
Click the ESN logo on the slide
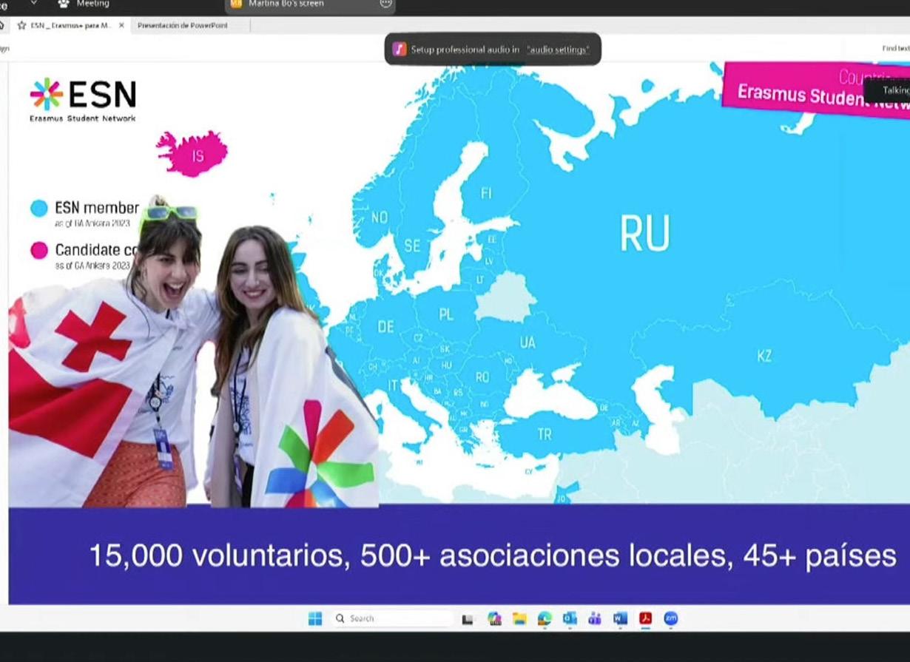[83, 99]
